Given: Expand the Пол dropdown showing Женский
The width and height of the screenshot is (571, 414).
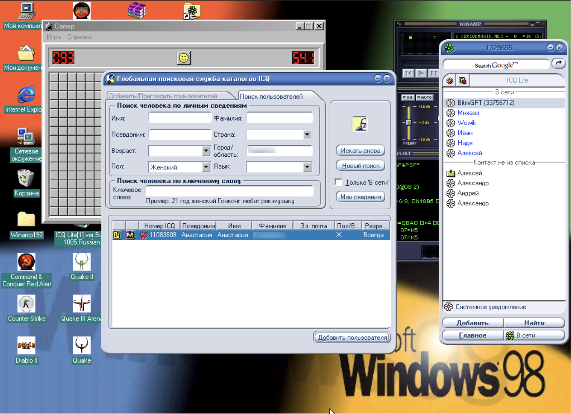Looking at the screenshot, I should pyautogui.click(x=206, y=167).
